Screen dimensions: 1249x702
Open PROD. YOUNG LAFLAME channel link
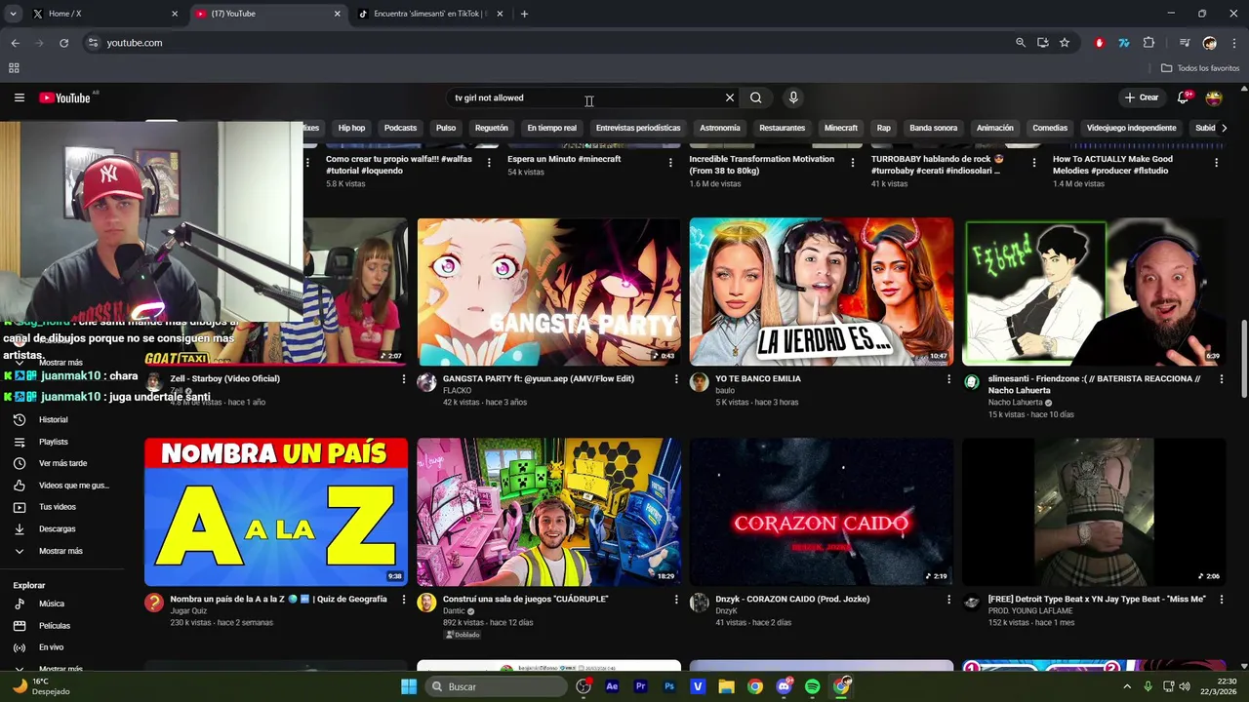pos(1029,610)
